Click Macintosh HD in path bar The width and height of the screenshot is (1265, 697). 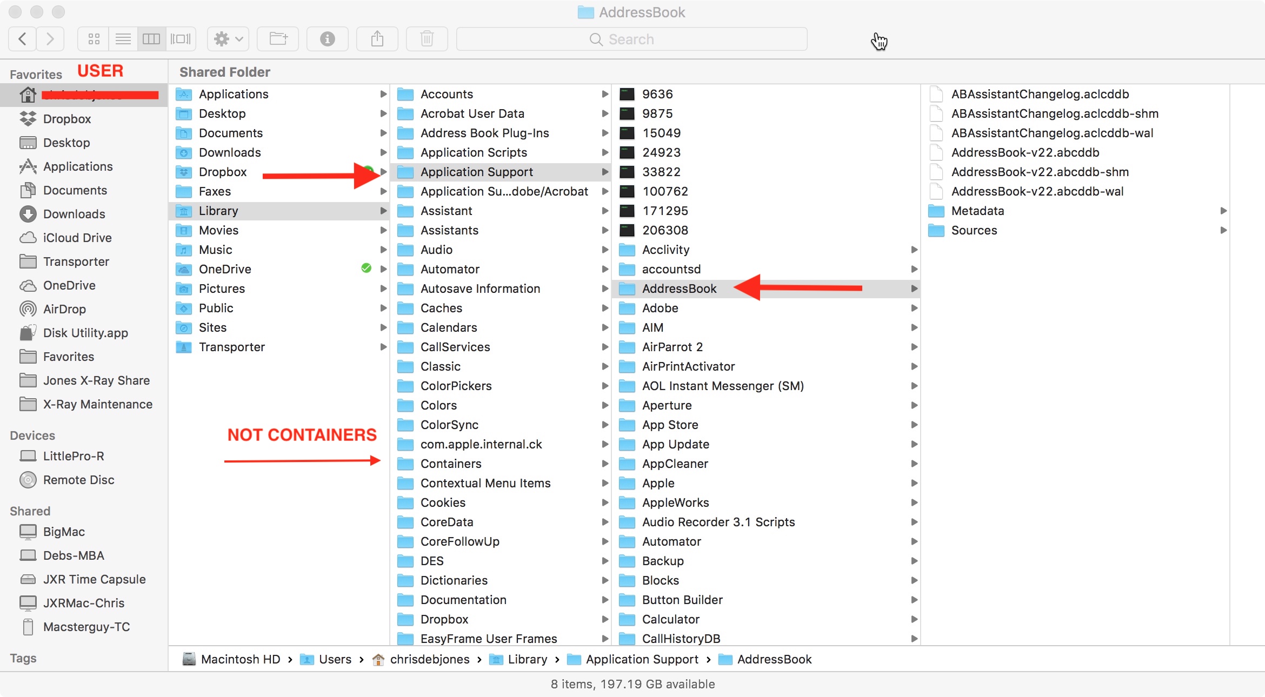[x=240, y=659]
